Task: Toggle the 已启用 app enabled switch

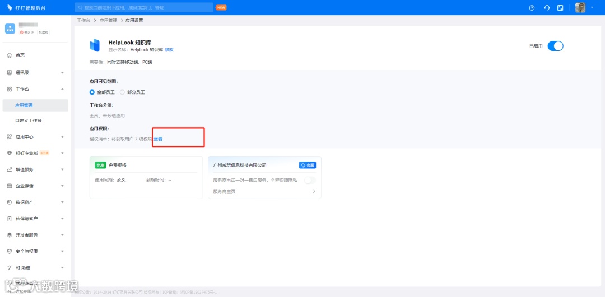Action: pos(556,46)
